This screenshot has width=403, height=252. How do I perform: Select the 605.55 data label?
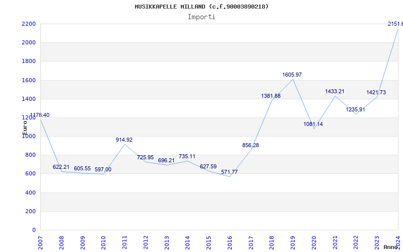pyautogui.click(x=82, y=169)
